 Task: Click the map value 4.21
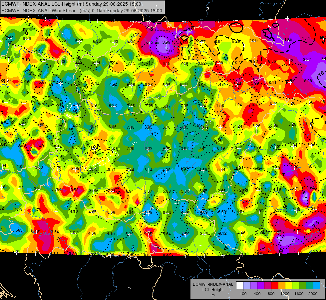pos(60,83)
